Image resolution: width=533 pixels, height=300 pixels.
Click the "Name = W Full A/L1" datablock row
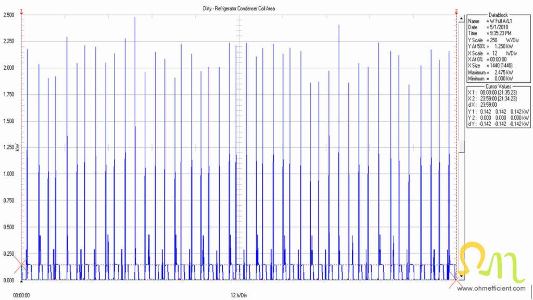(x=490, y=21)
